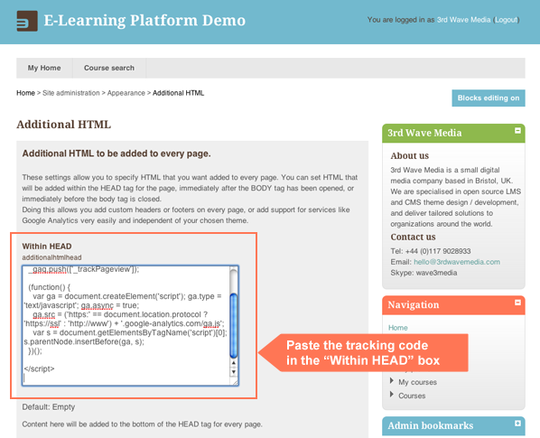Click the textarea scroll up arrow
Screen dimensions: 540x438
pyautogui.click(x=234, y=363)
